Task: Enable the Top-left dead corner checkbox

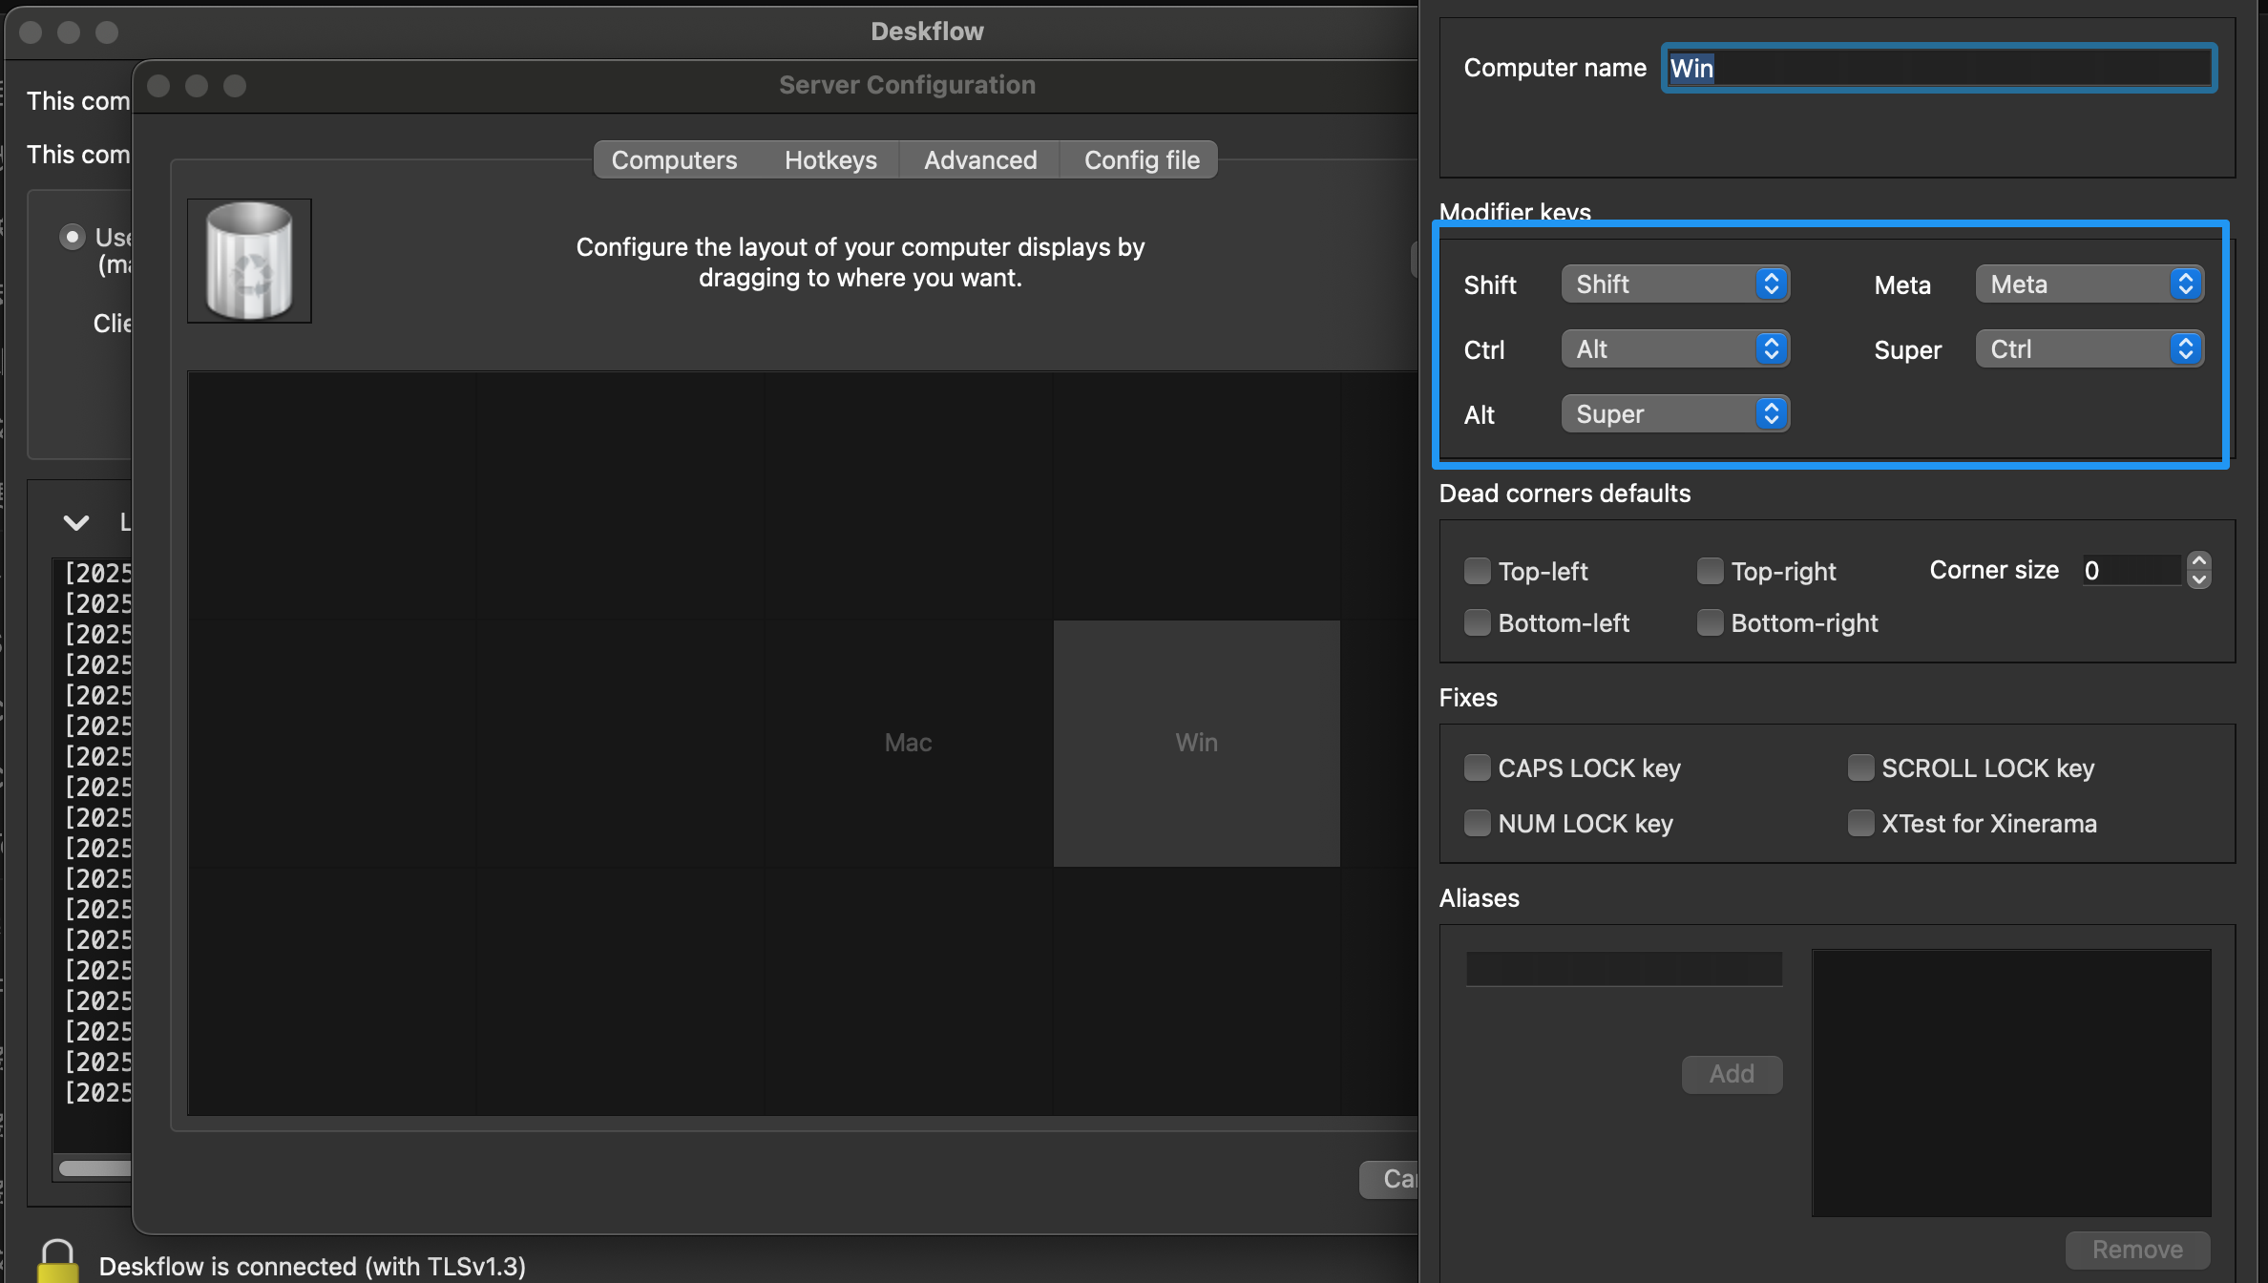Action: pos(1477,571)
